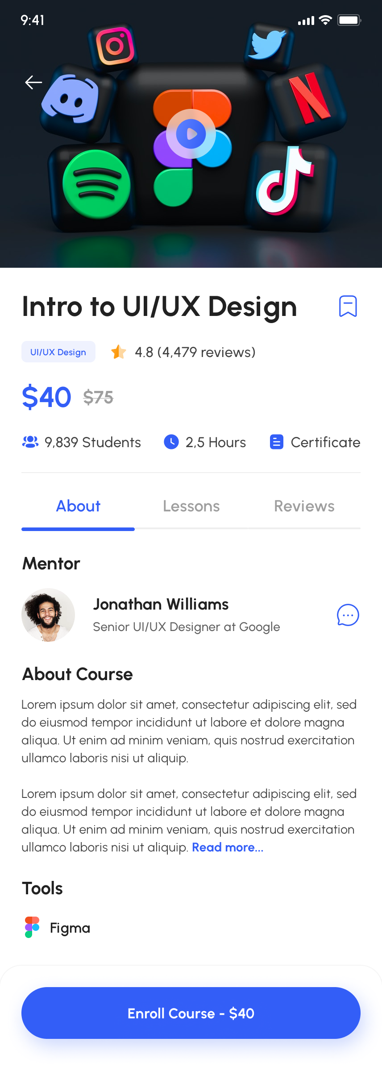The image size is (382, 1071).
Task: Select the Reviews tab
Action: 304,506
